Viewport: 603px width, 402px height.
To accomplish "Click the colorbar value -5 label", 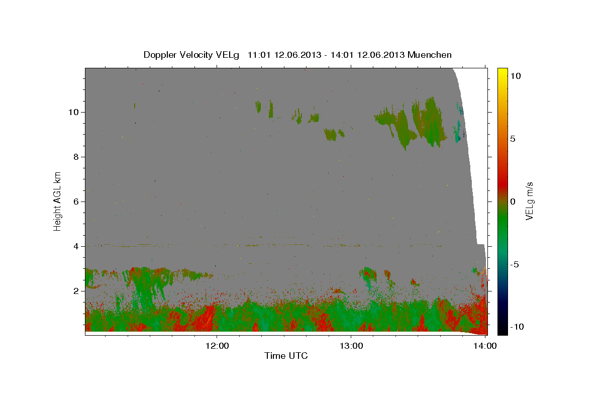I will click(x=515, y=264).
